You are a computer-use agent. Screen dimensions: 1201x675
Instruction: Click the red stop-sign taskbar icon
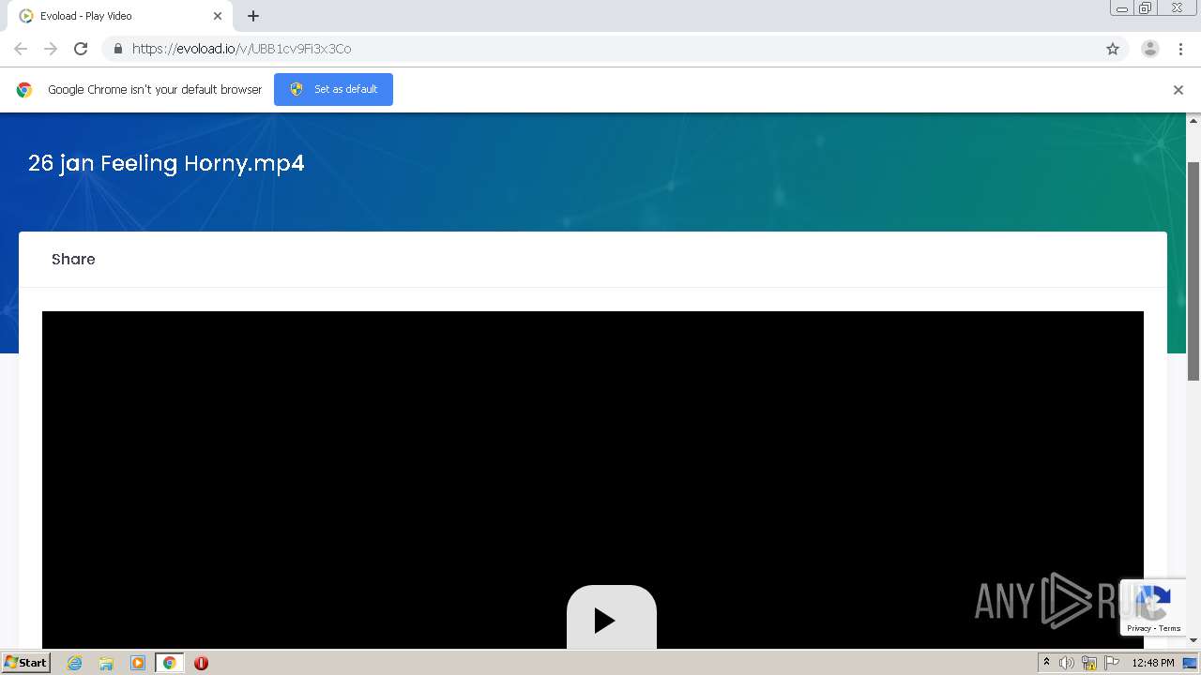click(x=201, y=663)
